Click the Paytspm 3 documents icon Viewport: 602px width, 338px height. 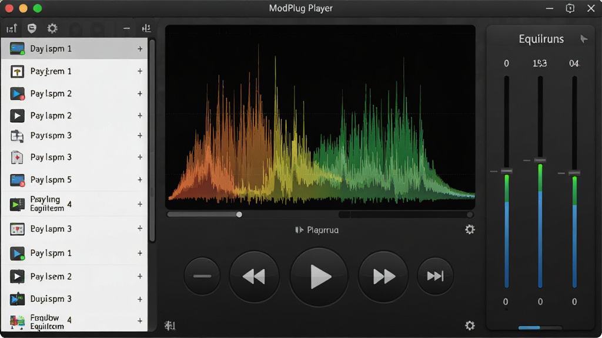(x=17, y=136)
